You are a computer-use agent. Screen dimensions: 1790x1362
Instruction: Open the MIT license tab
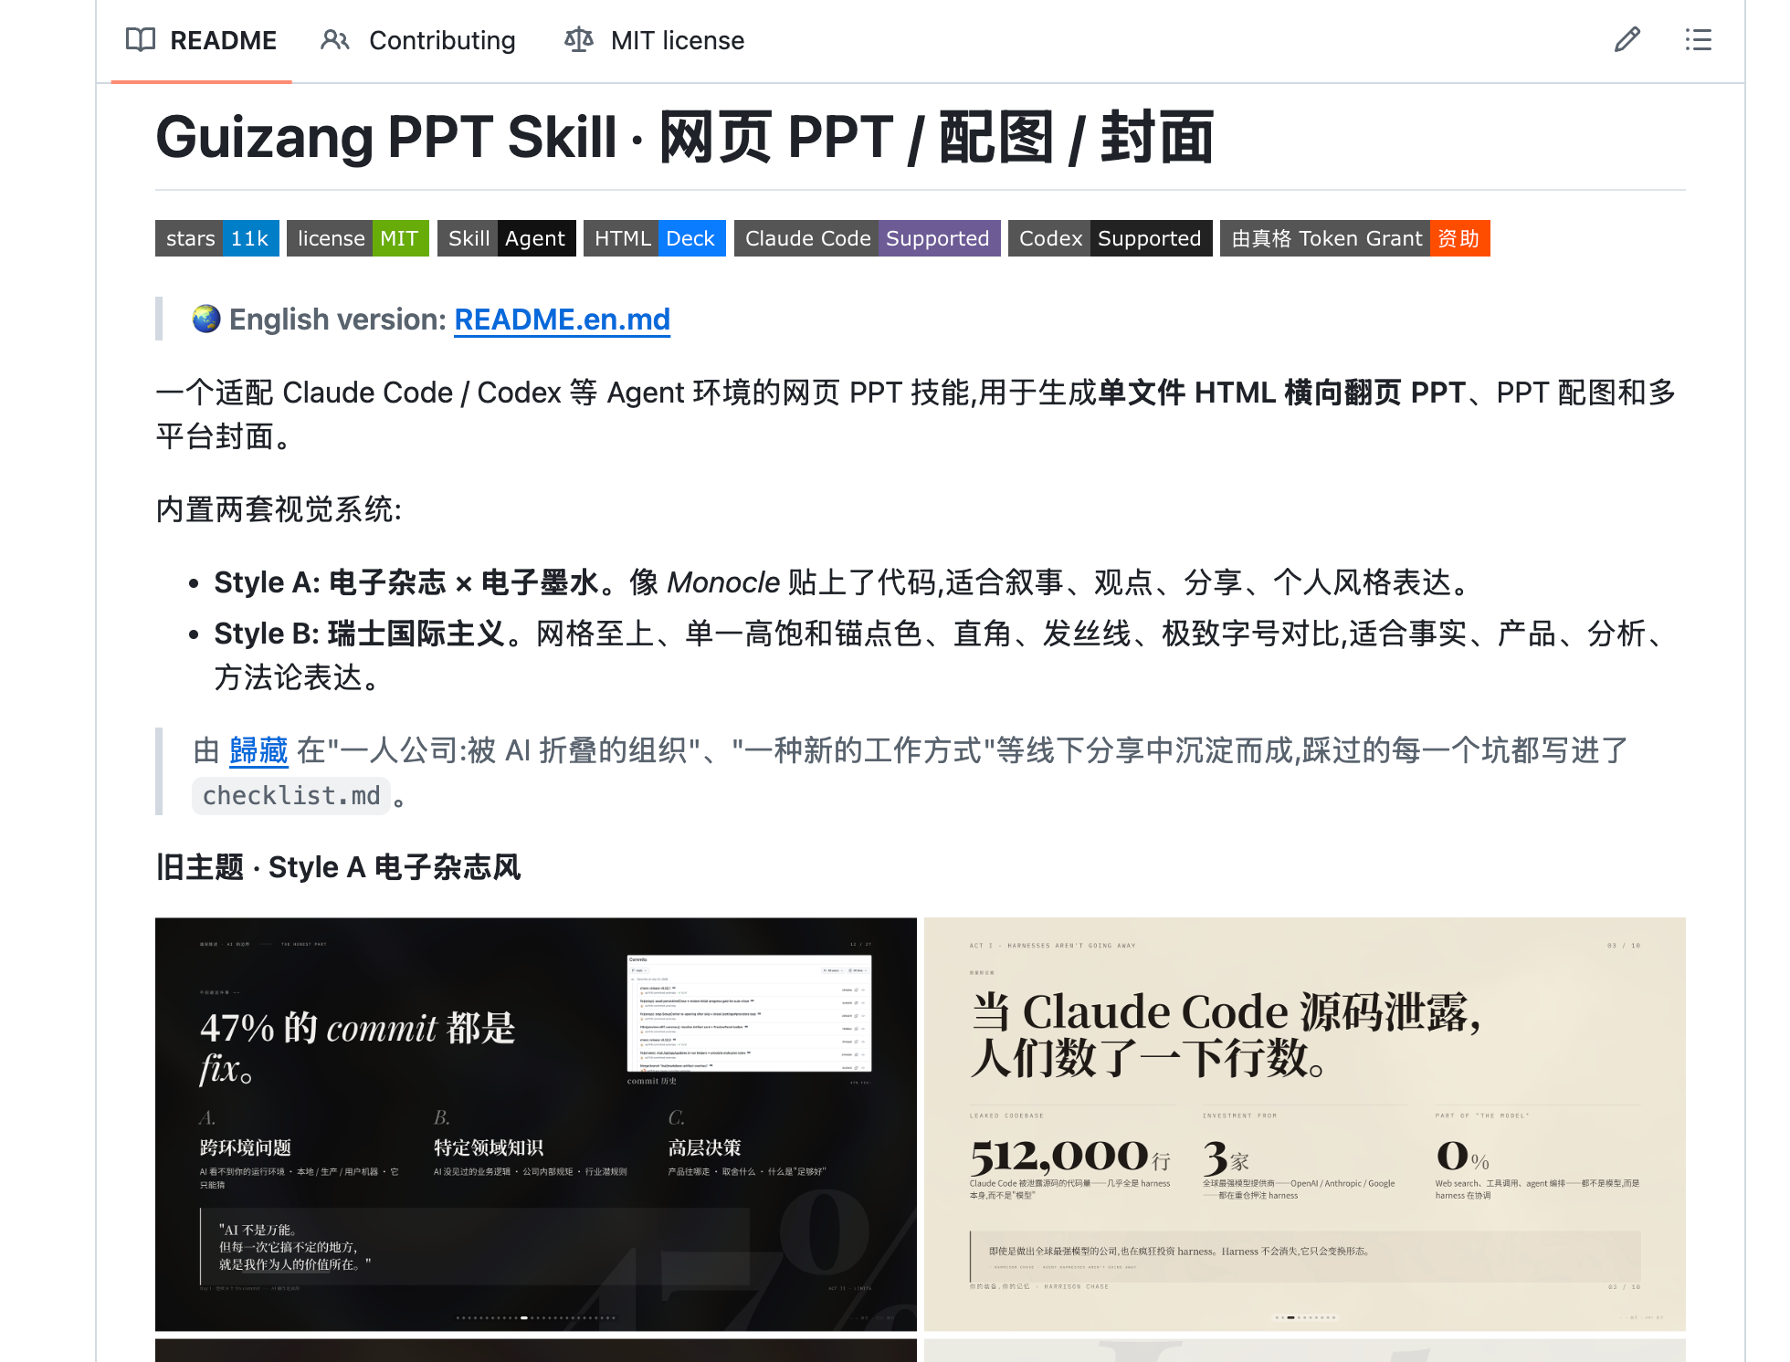click(x=654, y=40)
